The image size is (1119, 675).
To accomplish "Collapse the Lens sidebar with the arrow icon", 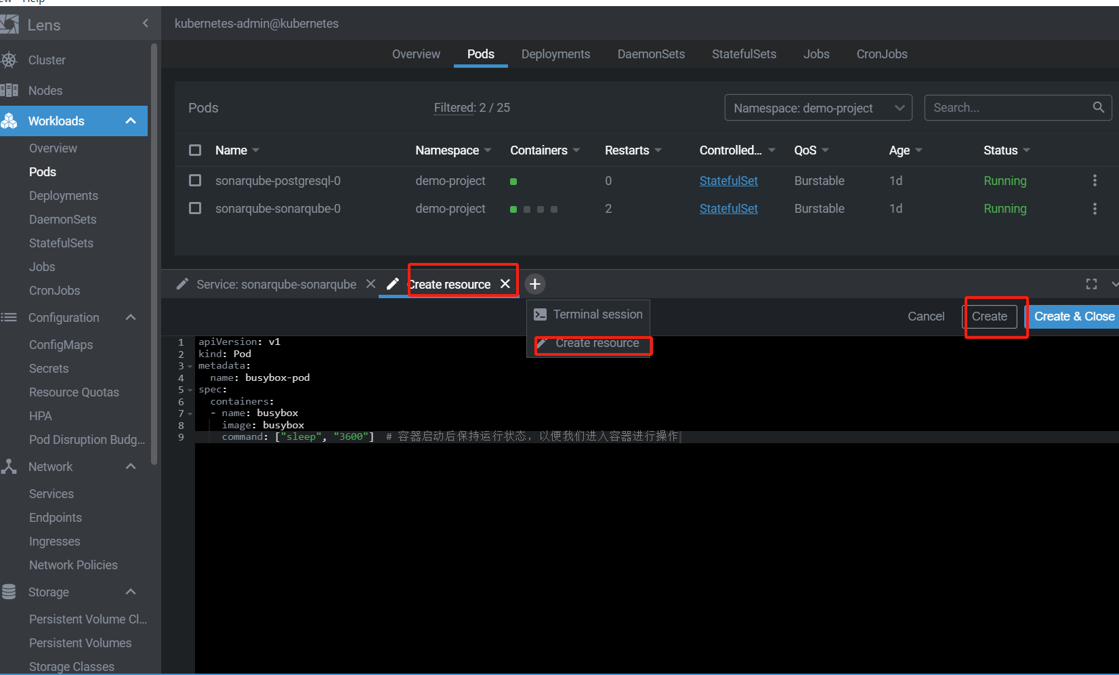I will tap(145, 24).
